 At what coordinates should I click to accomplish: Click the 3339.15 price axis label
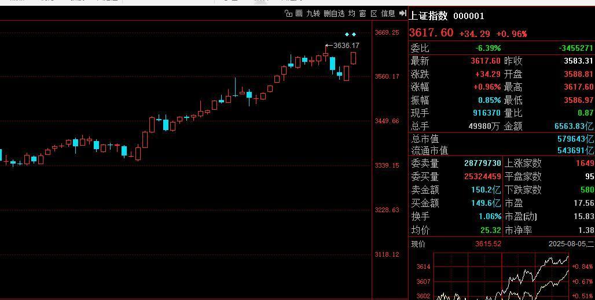pyautogui.click(x=387, y=165)
